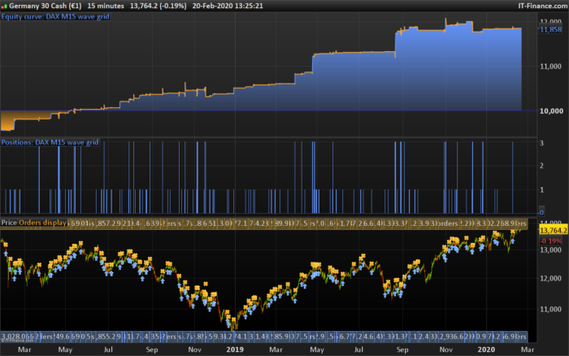Click the instrument icon beside Germany 30 Cash

click(x=4, y=7)
